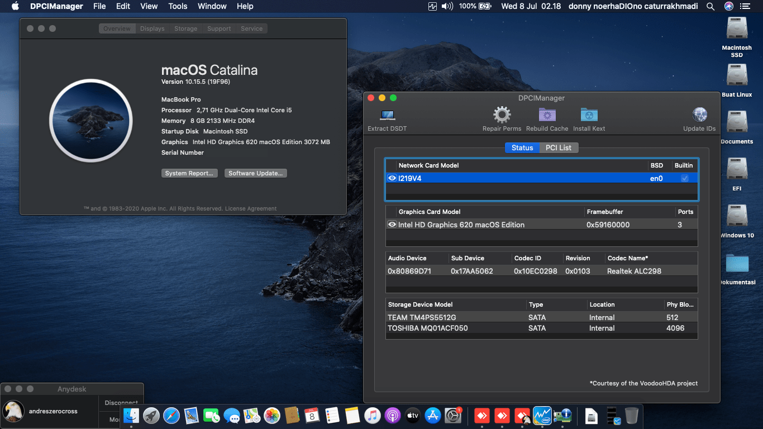Open Podcasts from the Dock

point(393,415)
